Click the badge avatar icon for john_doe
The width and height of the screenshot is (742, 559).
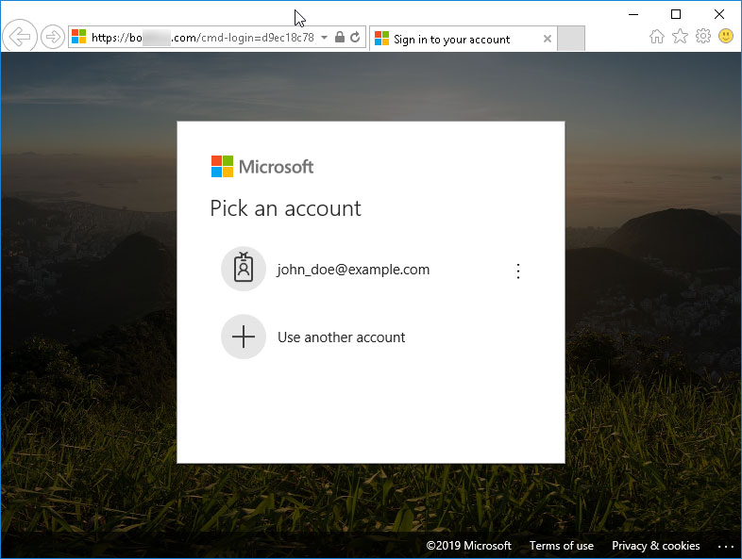[x=244, y=269]
